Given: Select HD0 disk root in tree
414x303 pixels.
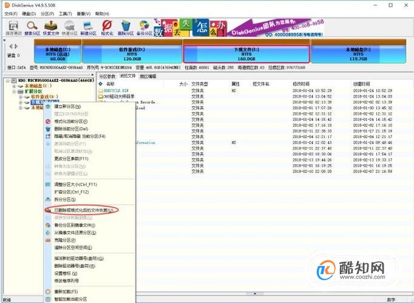Looking at the screenshot, I should (x=56, y=80).
